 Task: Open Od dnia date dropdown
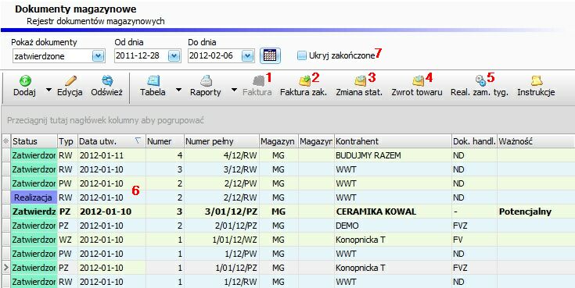(174, 56)
